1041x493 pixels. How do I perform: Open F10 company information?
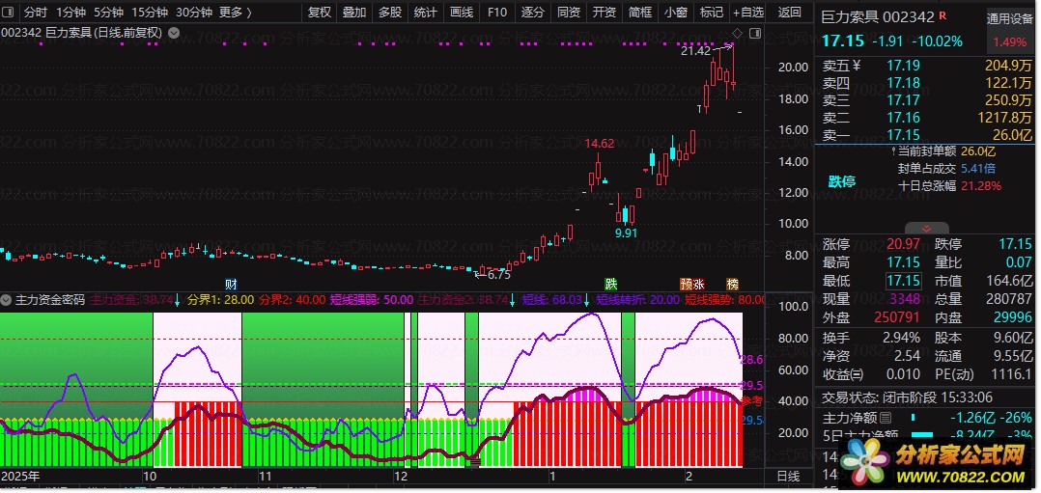(496, 12)
